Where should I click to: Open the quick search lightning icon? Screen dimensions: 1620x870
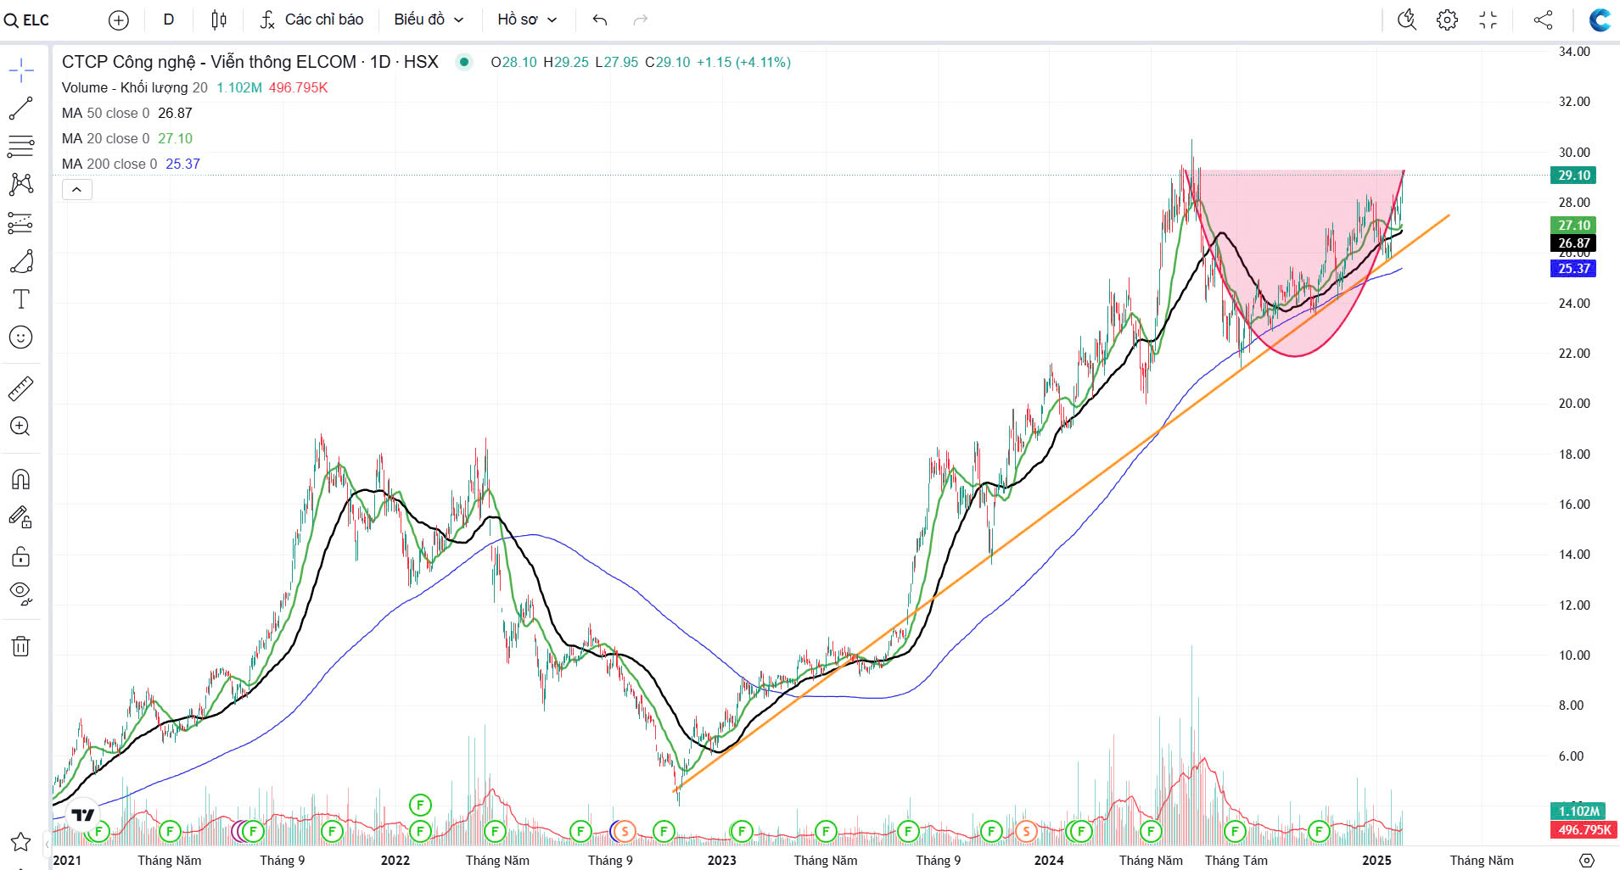point(1407,20)
